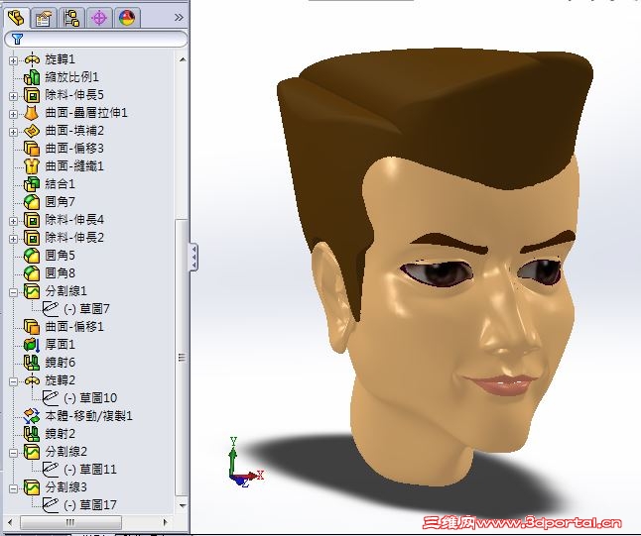Click the XYZ orientation triad
Image resolution: width=641 pixels, height=536 pixels.
coord(245,463)
